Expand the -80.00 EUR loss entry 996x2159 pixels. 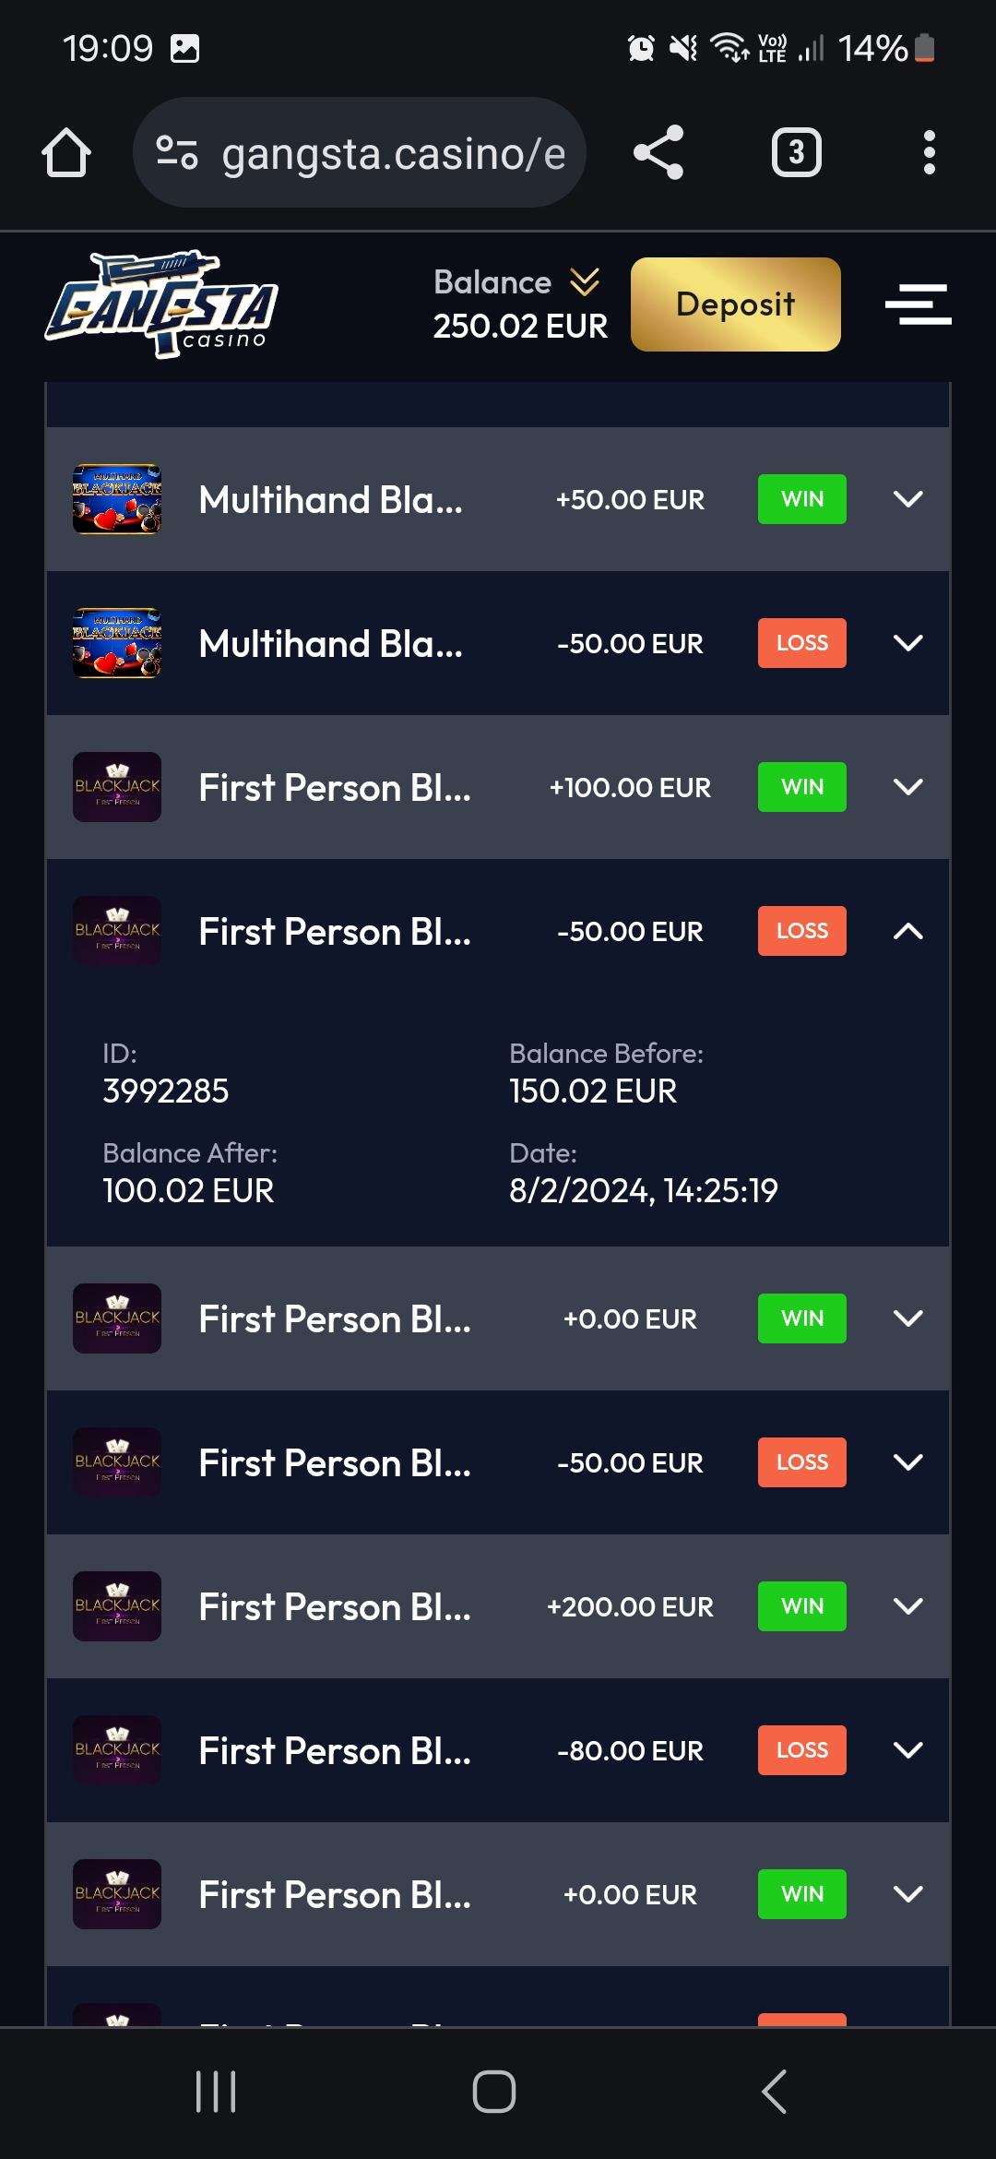point(907,1750)
